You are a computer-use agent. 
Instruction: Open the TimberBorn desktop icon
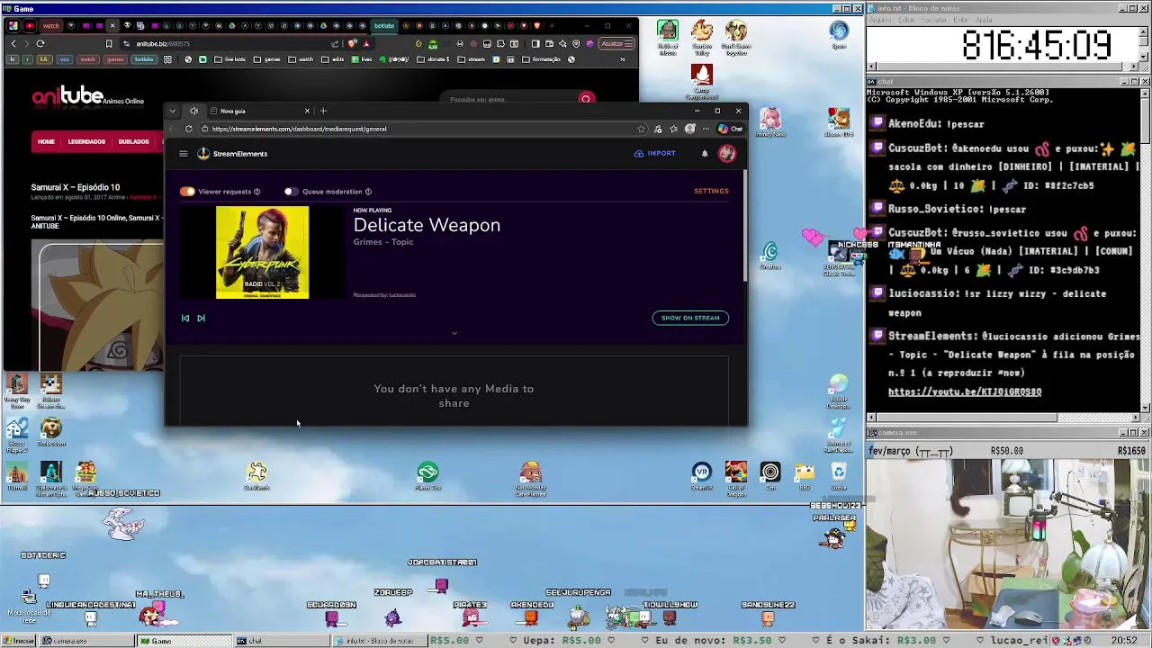pos(51,433)
